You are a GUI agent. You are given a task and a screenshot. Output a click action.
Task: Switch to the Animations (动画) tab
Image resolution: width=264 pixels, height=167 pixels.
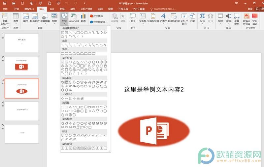(x=73, y=9)
